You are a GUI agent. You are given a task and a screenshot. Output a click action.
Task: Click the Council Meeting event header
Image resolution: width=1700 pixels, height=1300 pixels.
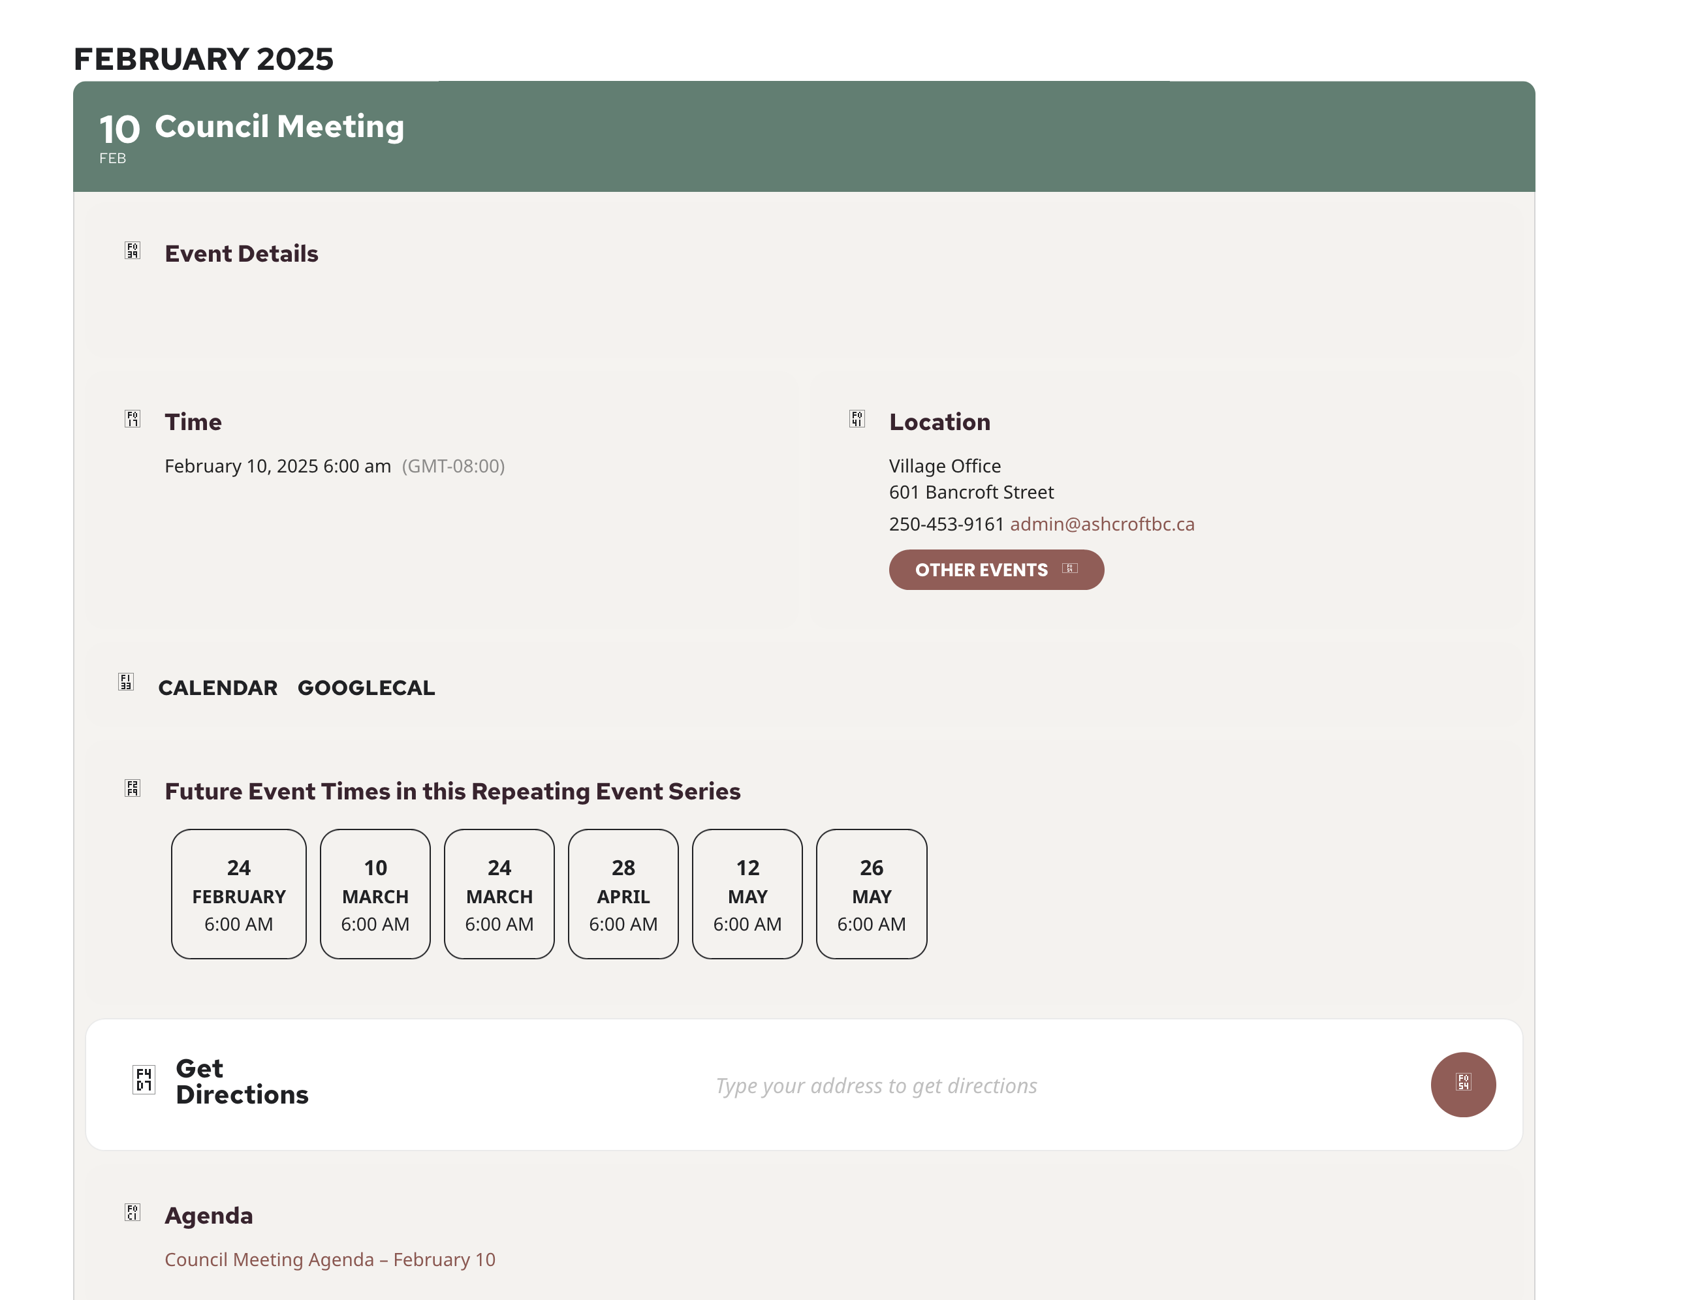804,136
